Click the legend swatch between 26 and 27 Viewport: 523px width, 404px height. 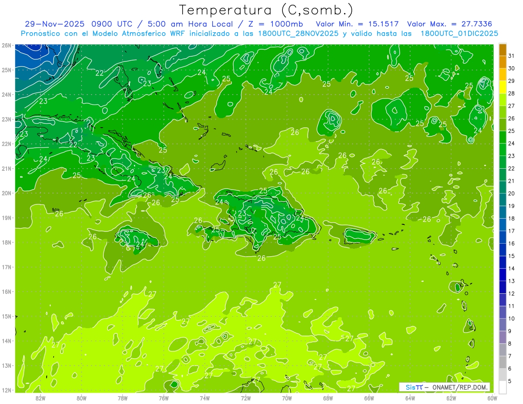(503, 112)
